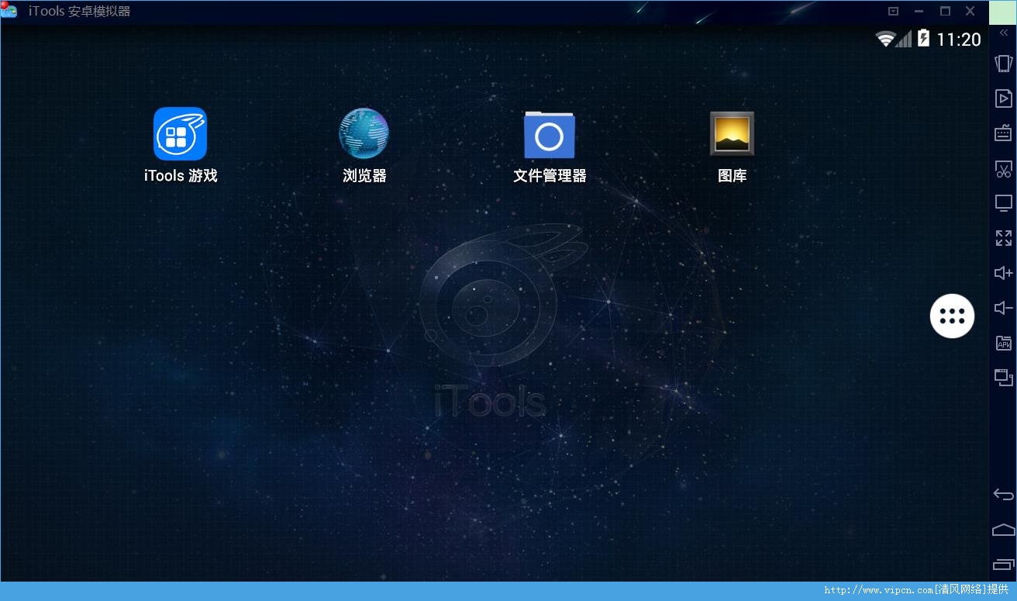Install an APK via the APK icon
The width and height of the screenshot is (1017, 601).
(x=1003, y=343)
